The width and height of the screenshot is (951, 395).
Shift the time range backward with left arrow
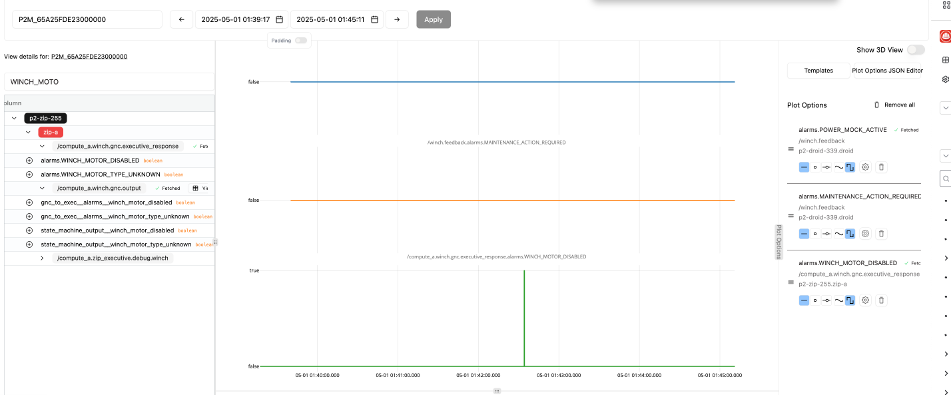tap(181, 19)
